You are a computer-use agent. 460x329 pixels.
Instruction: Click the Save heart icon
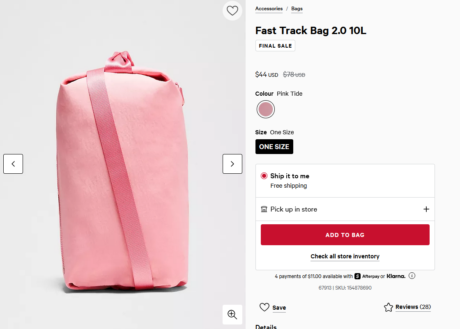tap(264, 307)
